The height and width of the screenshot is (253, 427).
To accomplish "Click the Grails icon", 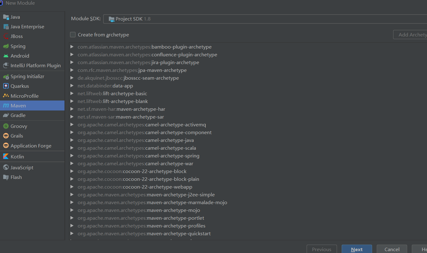I will click(x=6, y=136).
